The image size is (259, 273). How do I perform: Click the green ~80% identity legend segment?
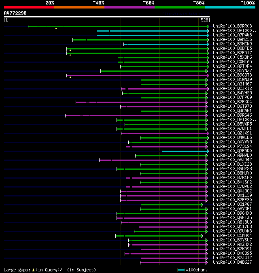(x=180, y=7)
